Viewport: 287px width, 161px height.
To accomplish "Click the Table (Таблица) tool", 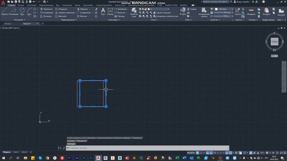I will tap(120, 16).
